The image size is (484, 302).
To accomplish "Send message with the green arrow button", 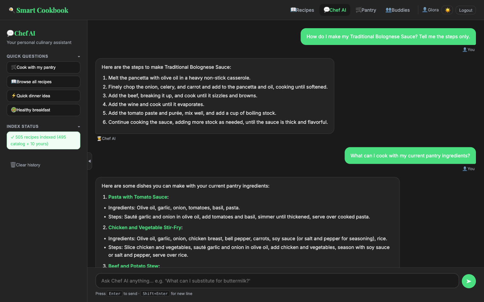I will [x=469, y=281].
